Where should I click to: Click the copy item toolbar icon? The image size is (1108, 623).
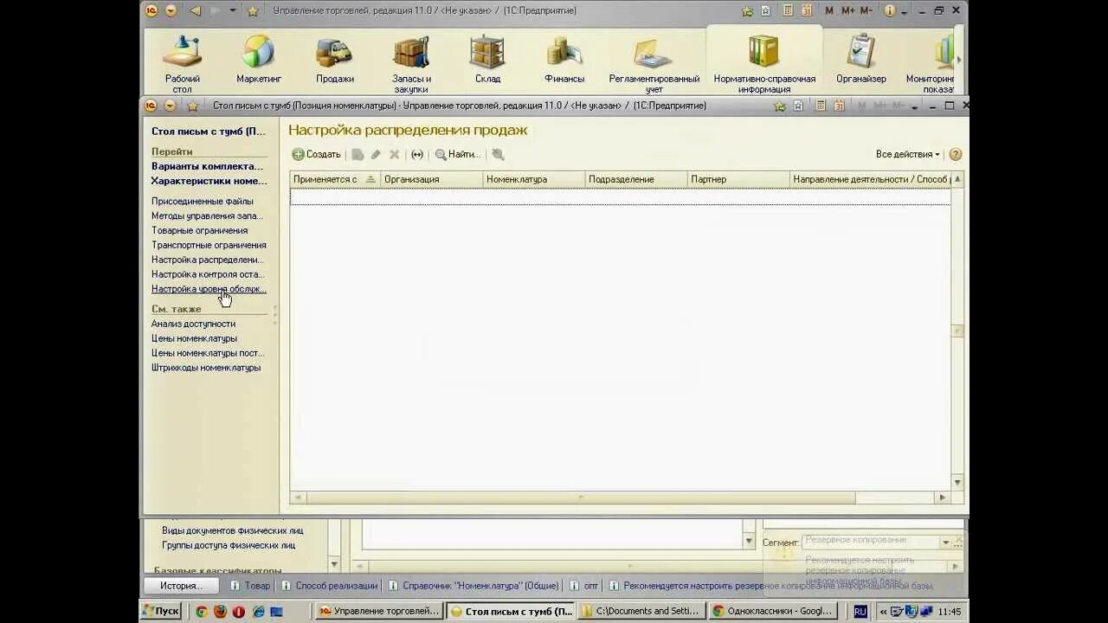click(358, 154)
